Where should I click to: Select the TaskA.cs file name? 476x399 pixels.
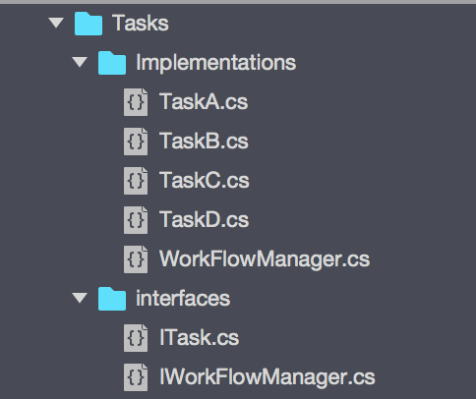(x=204, y=101)
